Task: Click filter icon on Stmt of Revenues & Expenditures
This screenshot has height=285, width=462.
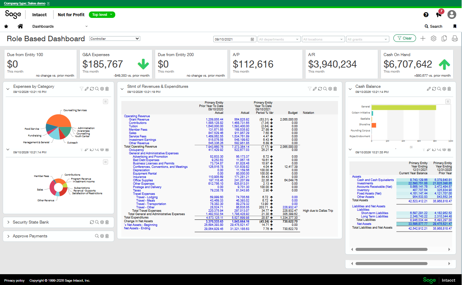Action: pos(310,89)
